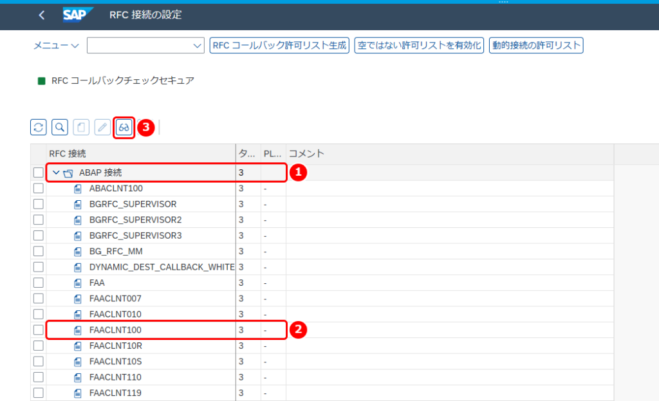This screenshot has width=659, height=401.
Task: Click the FAACLNT10S document icon
Action: pyautogui.click(x=78, y=362)
